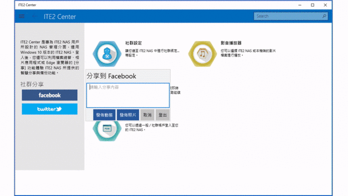Maximize the ITE2 Center window

[x=313, y=5]
